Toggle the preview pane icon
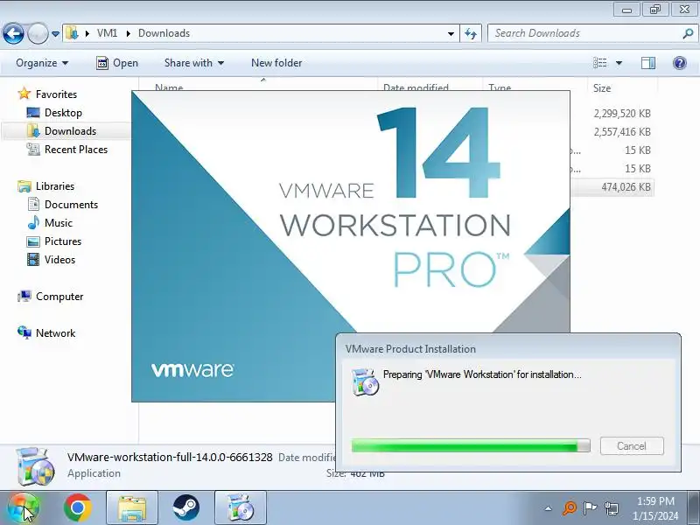The image size is (700, 525). 648,63
